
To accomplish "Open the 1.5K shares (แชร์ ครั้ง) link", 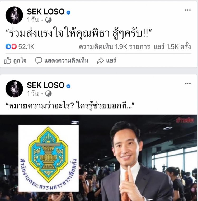I will click(x=172, y=47).
